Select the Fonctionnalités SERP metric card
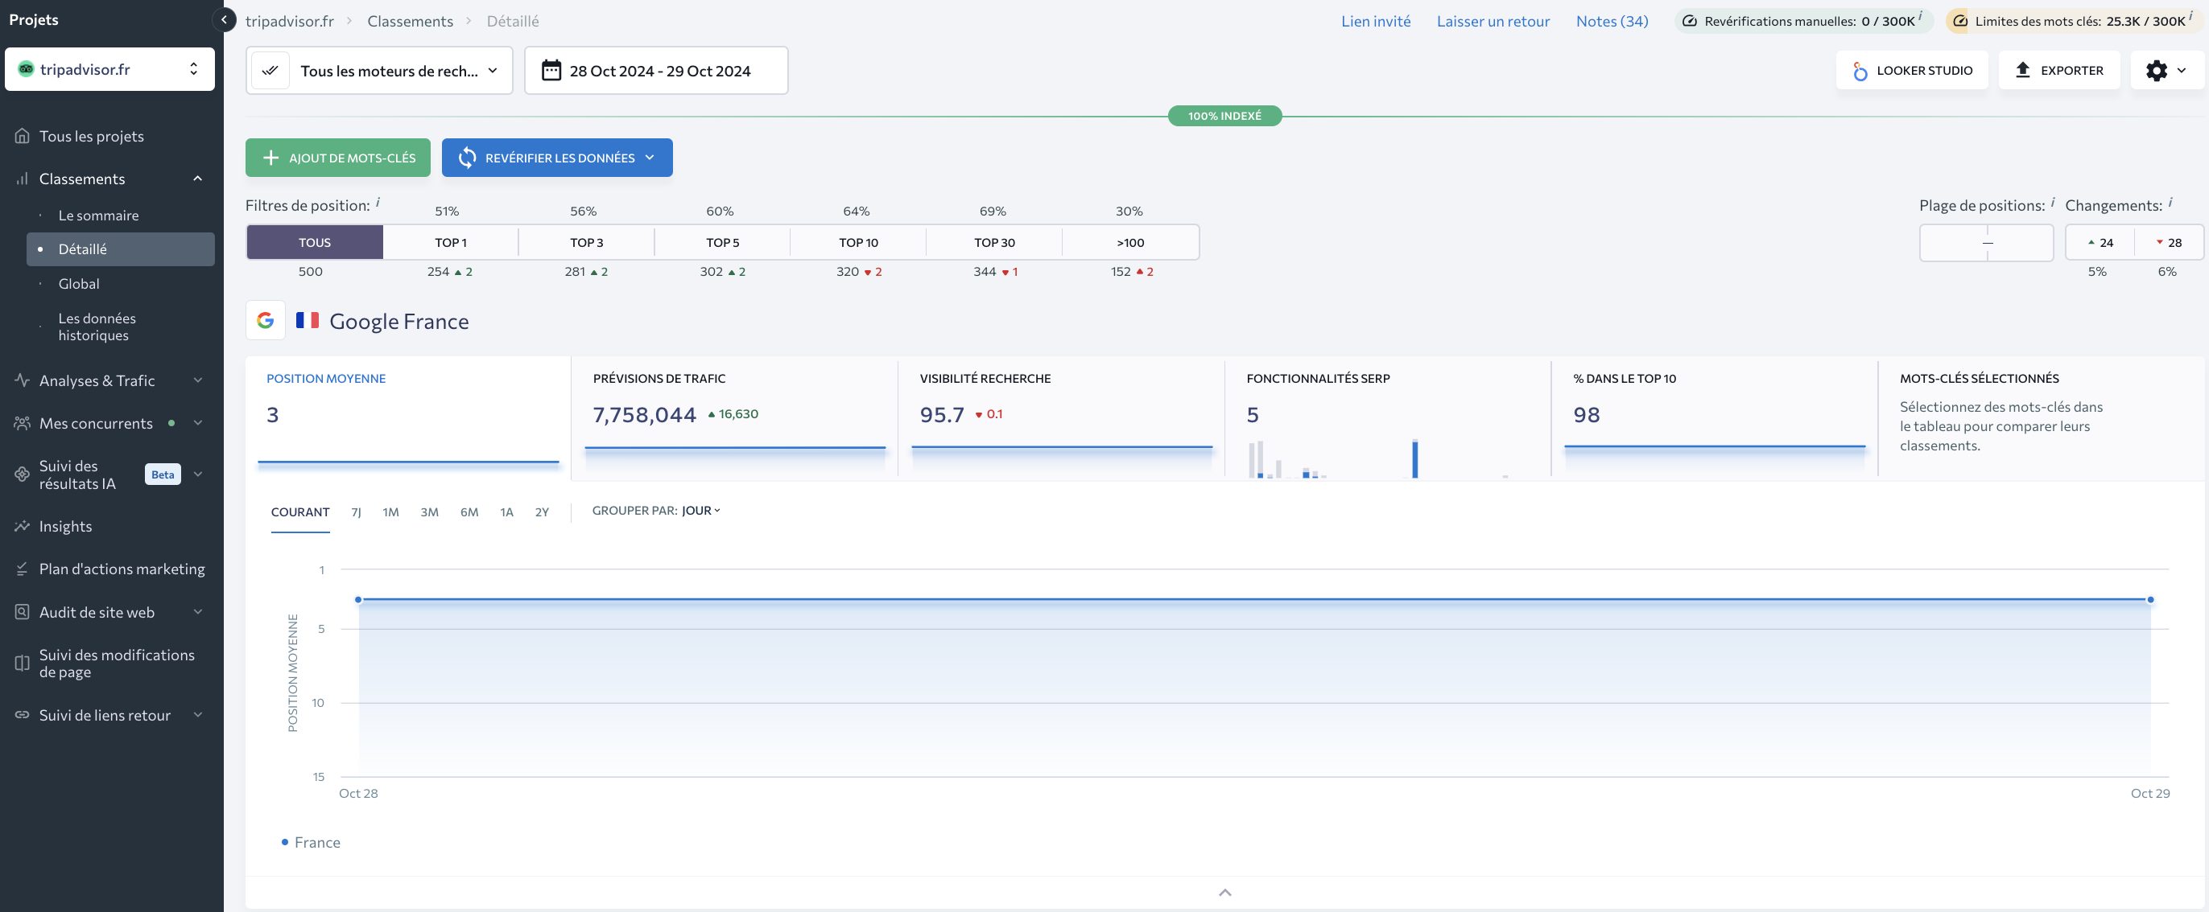 (1389, 417)
